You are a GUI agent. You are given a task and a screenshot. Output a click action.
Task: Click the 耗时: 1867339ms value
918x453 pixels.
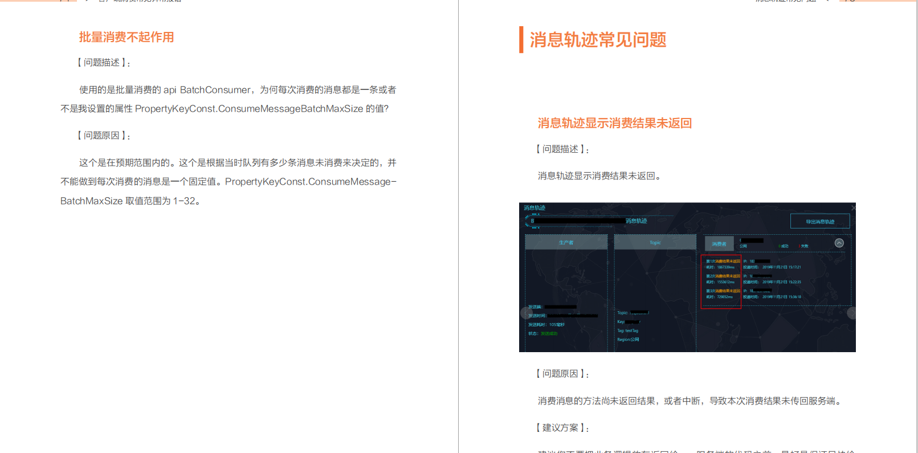[720, 267]
